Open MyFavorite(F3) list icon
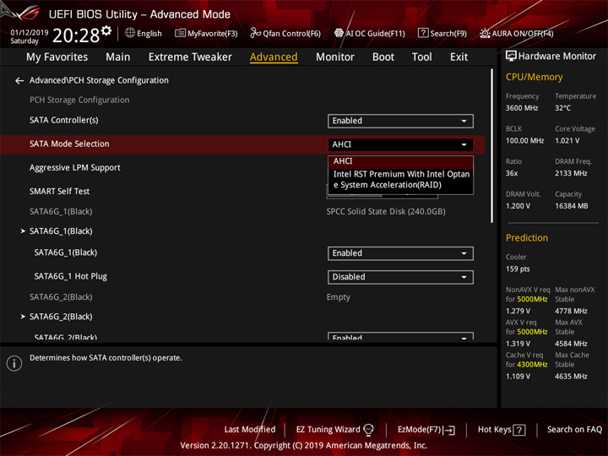 [180, 33]
